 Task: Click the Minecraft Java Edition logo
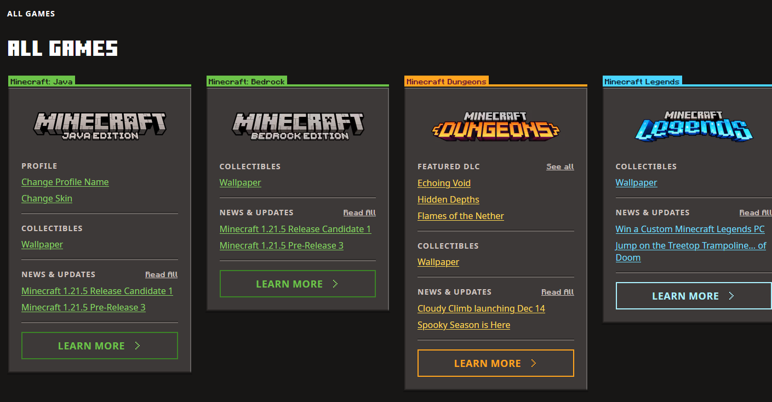tap(100, 126)
